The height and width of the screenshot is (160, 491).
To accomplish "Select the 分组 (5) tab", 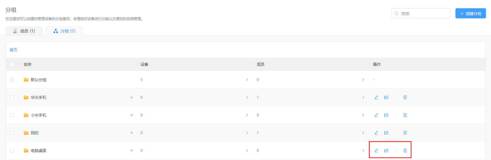I will [64, 31].
